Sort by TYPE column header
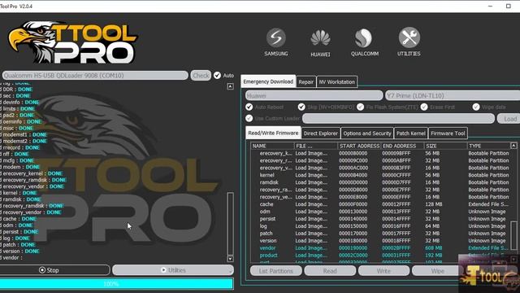 (x=489, y=146)
